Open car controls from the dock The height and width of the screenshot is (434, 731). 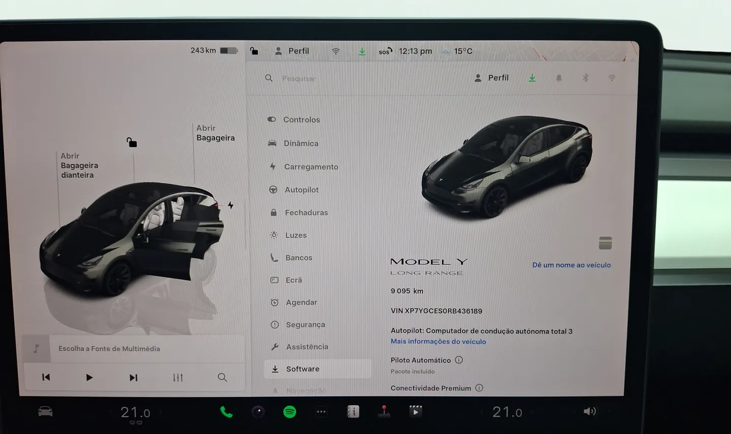pos(46,411)
